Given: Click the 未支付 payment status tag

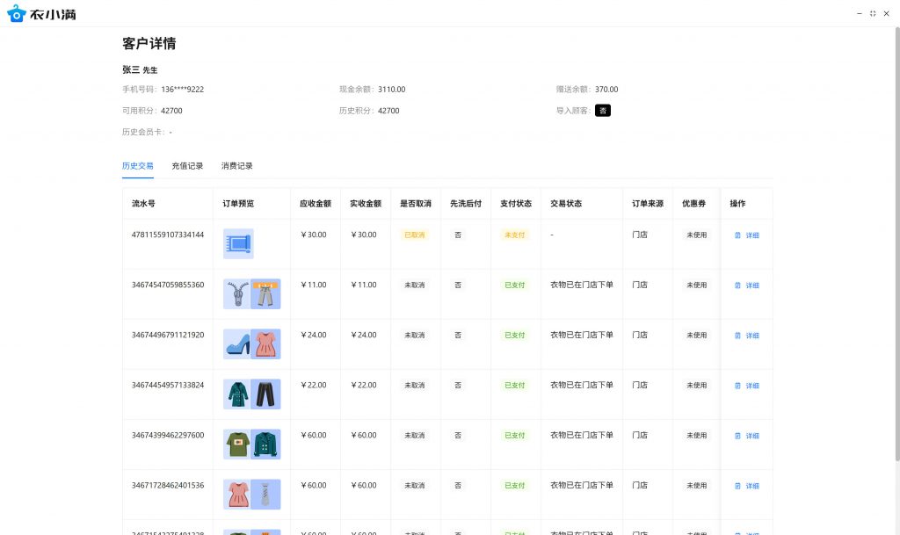Looking at the screenshot, I should [514, 235].
